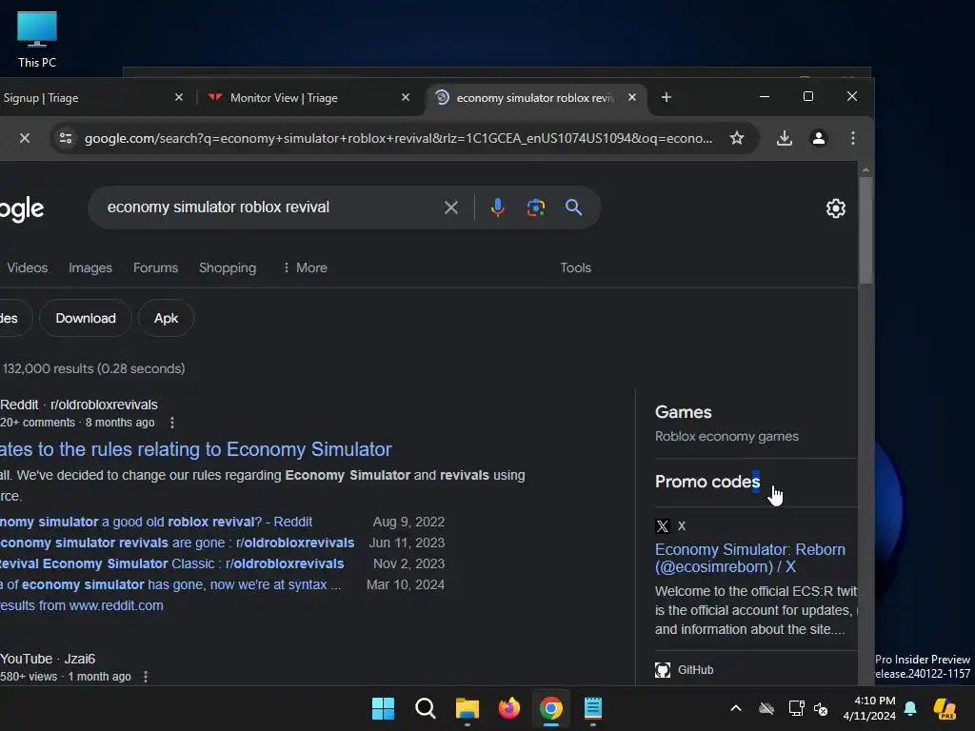Switch to Videos results

[x=28, y=267]
